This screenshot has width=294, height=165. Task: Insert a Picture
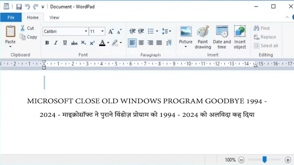[186, 35]
